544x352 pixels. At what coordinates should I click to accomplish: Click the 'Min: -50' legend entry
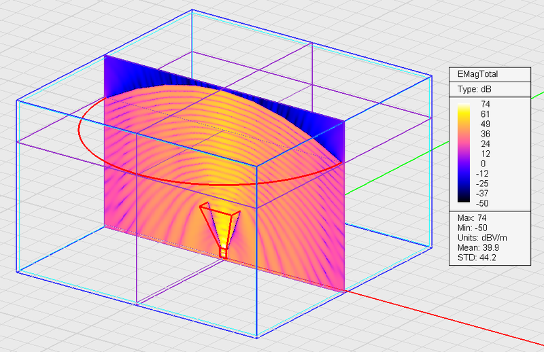[x=472, y=228]
